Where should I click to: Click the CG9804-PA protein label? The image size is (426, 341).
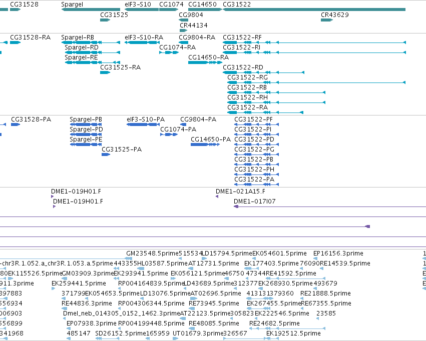pyautogui.click(x=198, y=119)
